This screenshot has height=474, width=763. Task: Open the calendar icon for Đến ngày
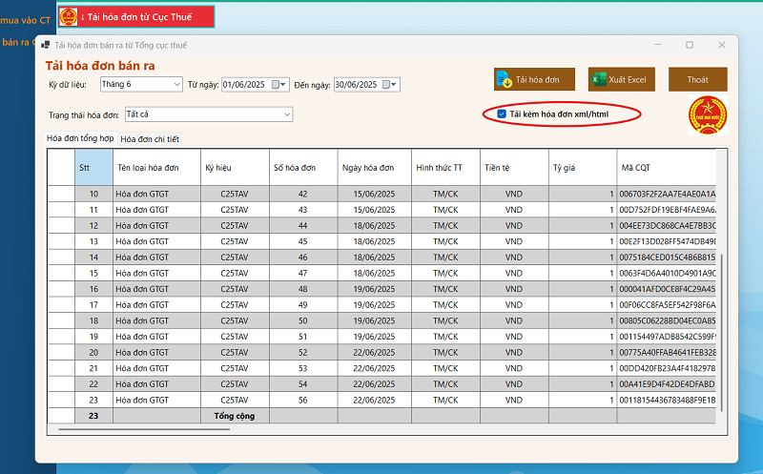coord(386,85)
